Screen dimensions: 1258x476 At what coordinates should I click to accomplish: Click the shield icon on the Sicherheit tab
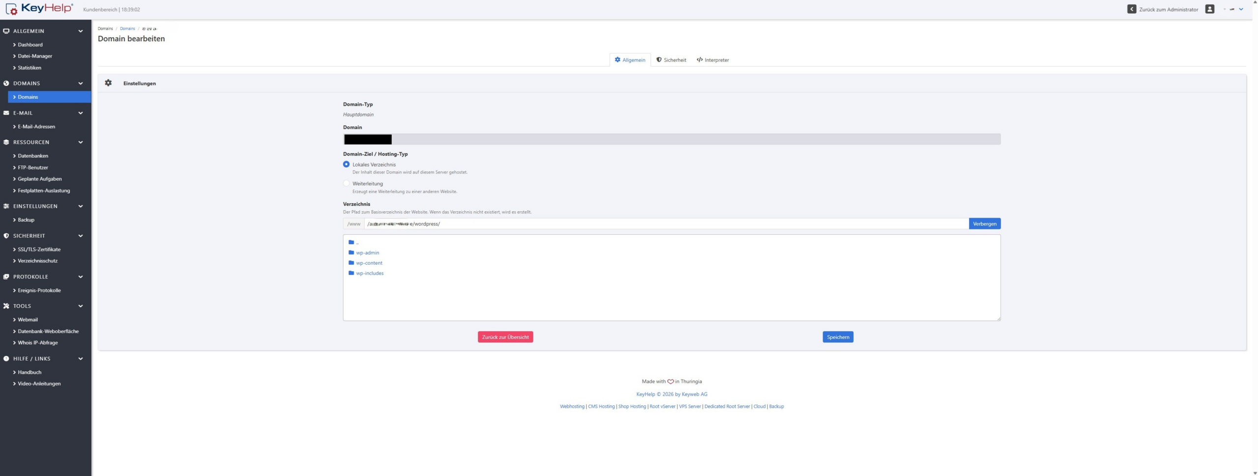tap(659, 60)
